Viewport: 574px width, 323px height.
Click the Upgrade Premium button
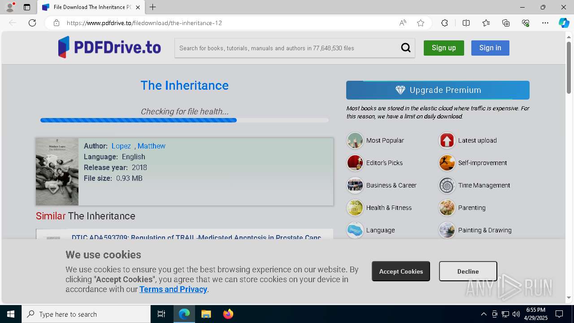[438, 90]
